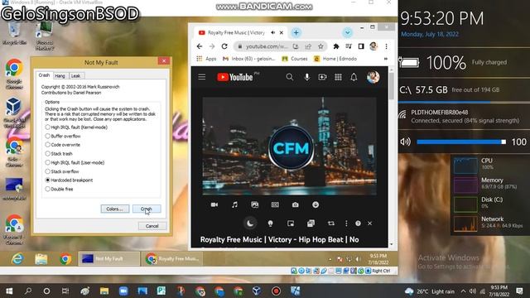Select the Code overwrite radio option

click(63, 145)
